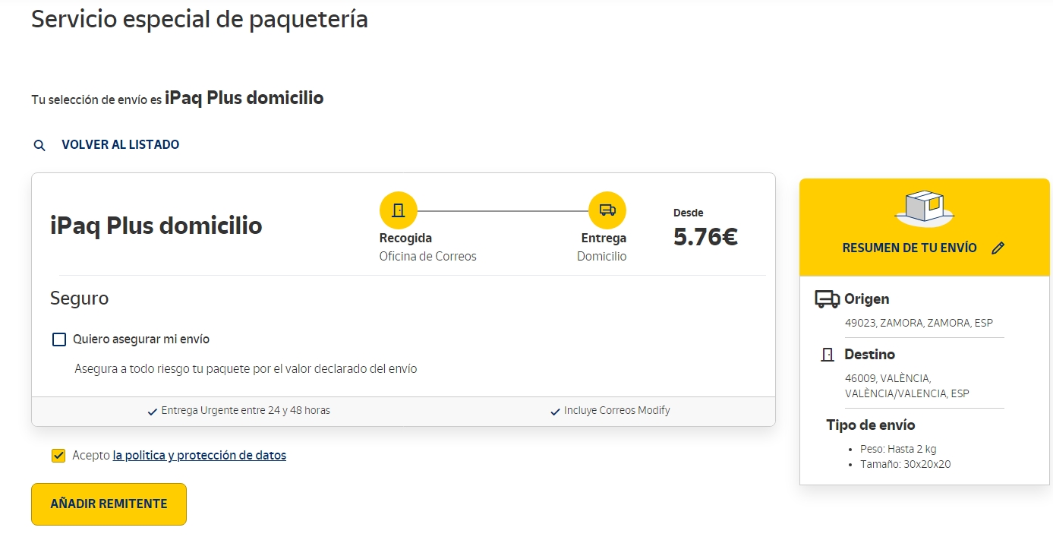
Task: Click the Tipo de envío heading
Action: 871,425
